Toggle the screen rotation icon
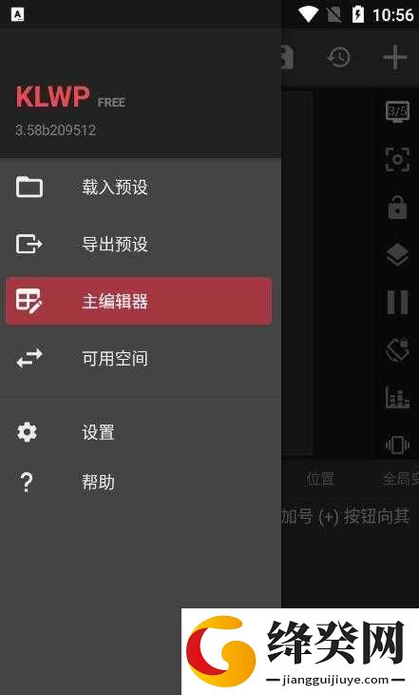The height and width of the screenshot is (695, 419). point(397,349)
